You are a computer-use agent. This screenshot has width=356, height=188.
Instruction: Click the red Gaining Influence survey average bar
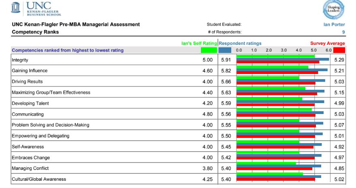coord(277,73)
